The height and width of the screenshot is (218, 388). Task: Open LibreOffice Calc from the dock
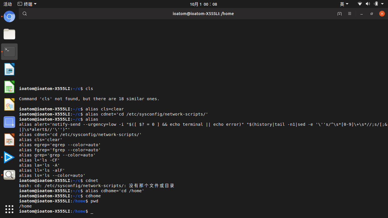pyautogui.click(x=9, y=87)
